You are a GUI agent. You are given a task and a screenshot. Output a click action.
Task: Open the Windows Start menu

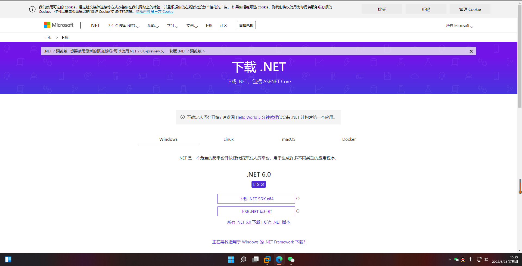click(x=231, y=259)
